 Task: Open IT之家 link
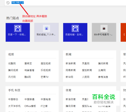[44, 106]
